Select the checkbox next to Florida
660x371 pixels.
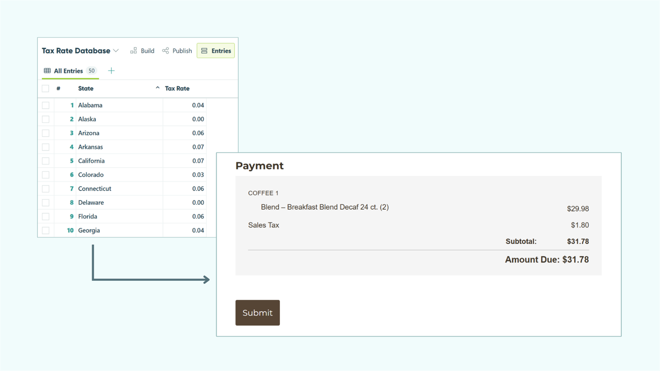coord(45,216)
